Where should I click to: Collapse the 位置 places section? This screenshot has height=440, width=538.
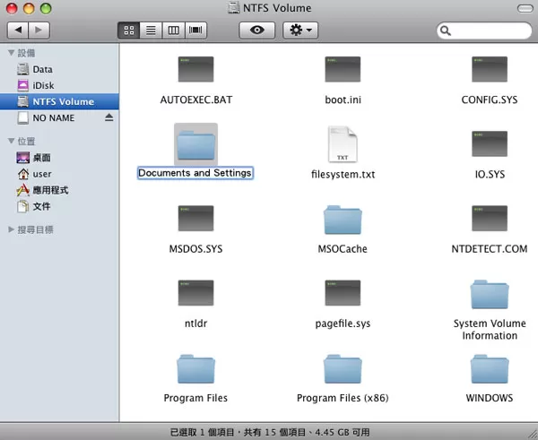(12, 141)
